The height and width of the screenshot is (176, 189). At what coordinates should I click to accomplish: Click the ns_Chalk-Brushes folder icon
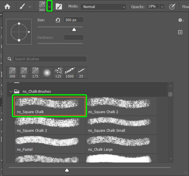point(17,91)
